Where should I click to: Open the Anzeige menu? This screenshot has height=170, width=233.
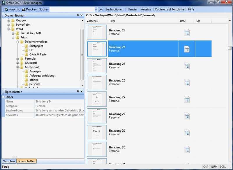pos(146,9)
